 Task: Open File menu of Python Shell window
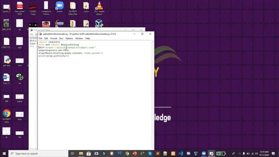[31, 34]
